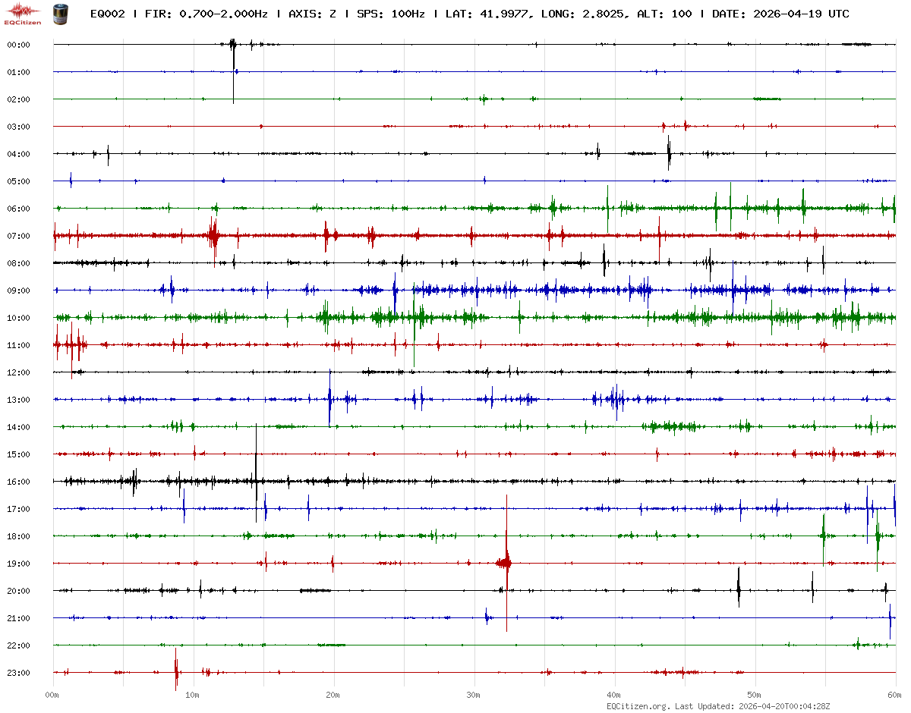Select the 50m tick on time axis
Screen dimensions: 911x713
point(755,695)
